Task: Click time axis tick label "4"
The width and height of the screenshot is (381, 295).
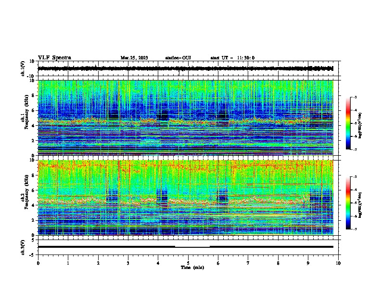Action: point(158,263)
